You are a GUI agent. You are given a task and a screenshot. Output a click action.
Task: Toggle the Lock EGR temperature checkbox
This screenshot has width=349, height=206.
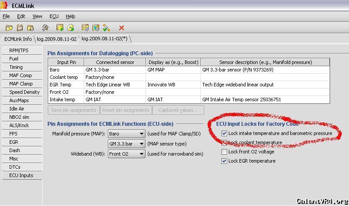224,161
